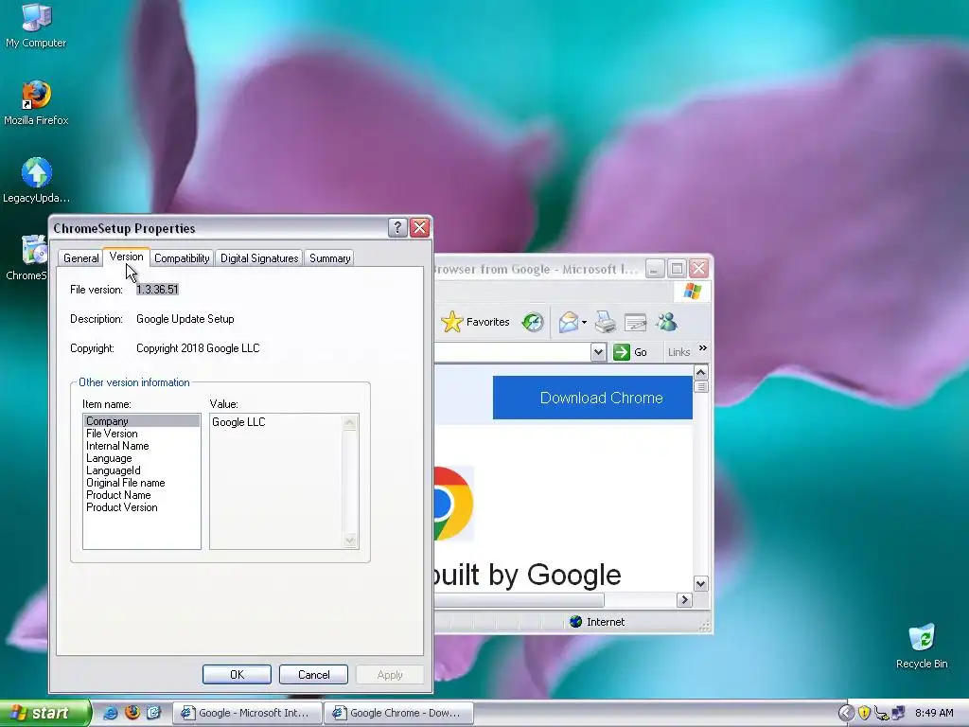Viewport: 969px width, 727px height.
Task: Click the Download Chrome button
Action: [x=592, y=398]
